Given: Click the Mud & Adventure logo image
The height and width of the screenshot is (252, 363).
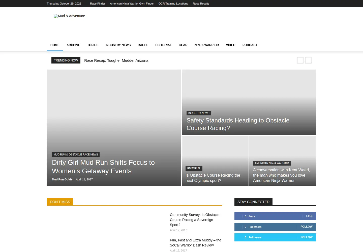Looking at the screenshot, I should (x=69, y=16).
